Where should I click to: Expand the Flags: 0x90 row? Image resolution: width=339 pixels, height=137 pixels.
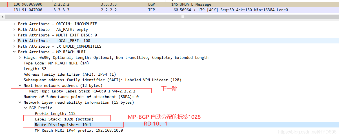click(x=20, y=57)
